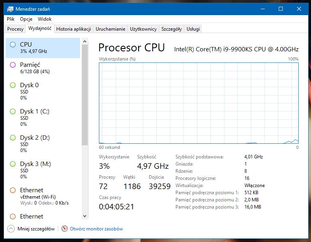Click the process count 72
This screenshot has width=311, height=242.
pyautogui.click(x=103, y=186)
